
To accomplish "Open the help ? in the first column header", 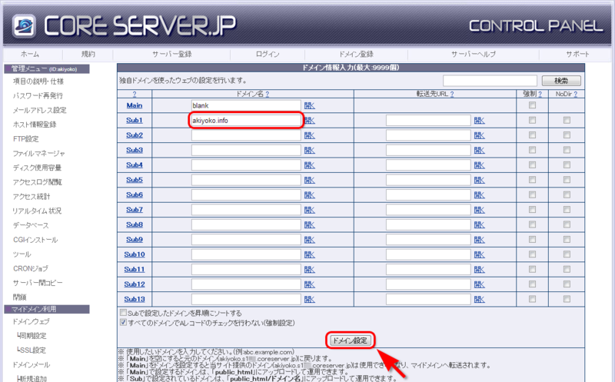I will coord(134,94).
